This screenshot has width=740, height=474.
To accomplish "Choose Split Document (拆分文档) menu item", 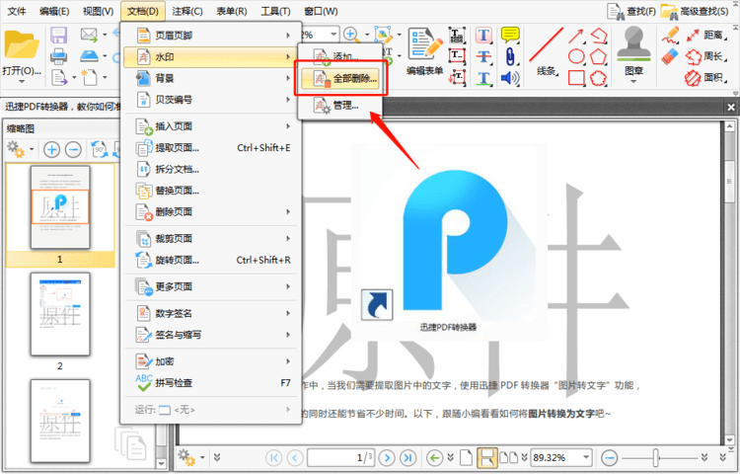I will (212, 169).
